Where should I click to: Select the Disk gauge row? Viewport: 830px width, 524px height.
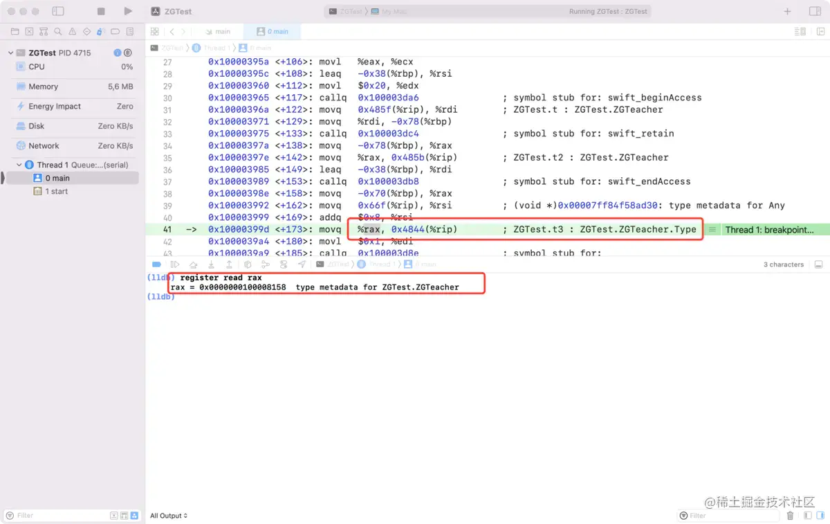pos(73,126)
